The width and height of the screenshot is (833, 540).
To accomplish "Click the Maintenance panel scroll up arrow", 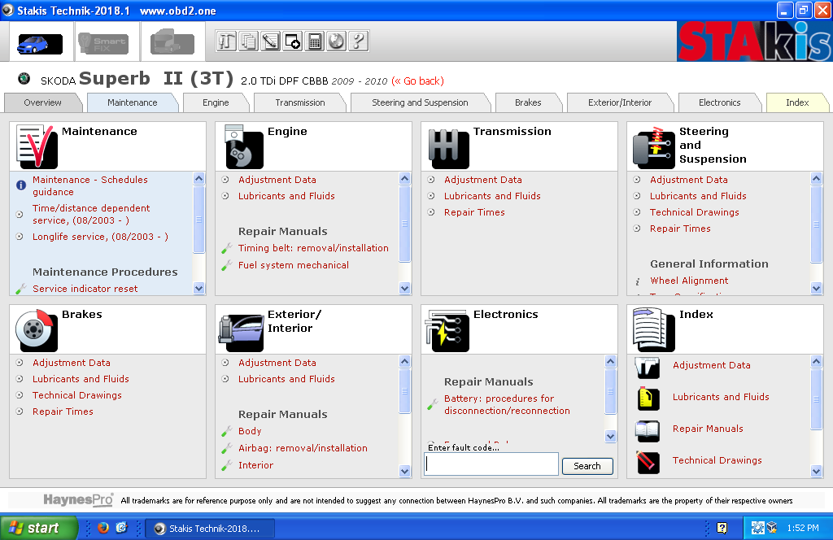I will pos(198,178).
